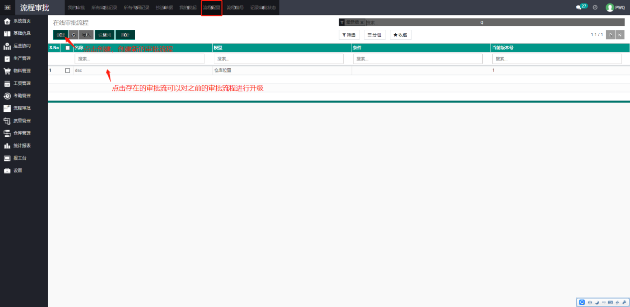
Task: Expand the 分组 group-by dropdown
Action: (x=374, y=35)
